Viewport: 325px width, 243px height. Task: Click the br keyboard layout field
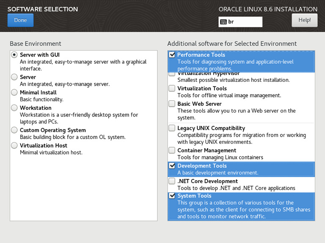[x=240, y=22]
